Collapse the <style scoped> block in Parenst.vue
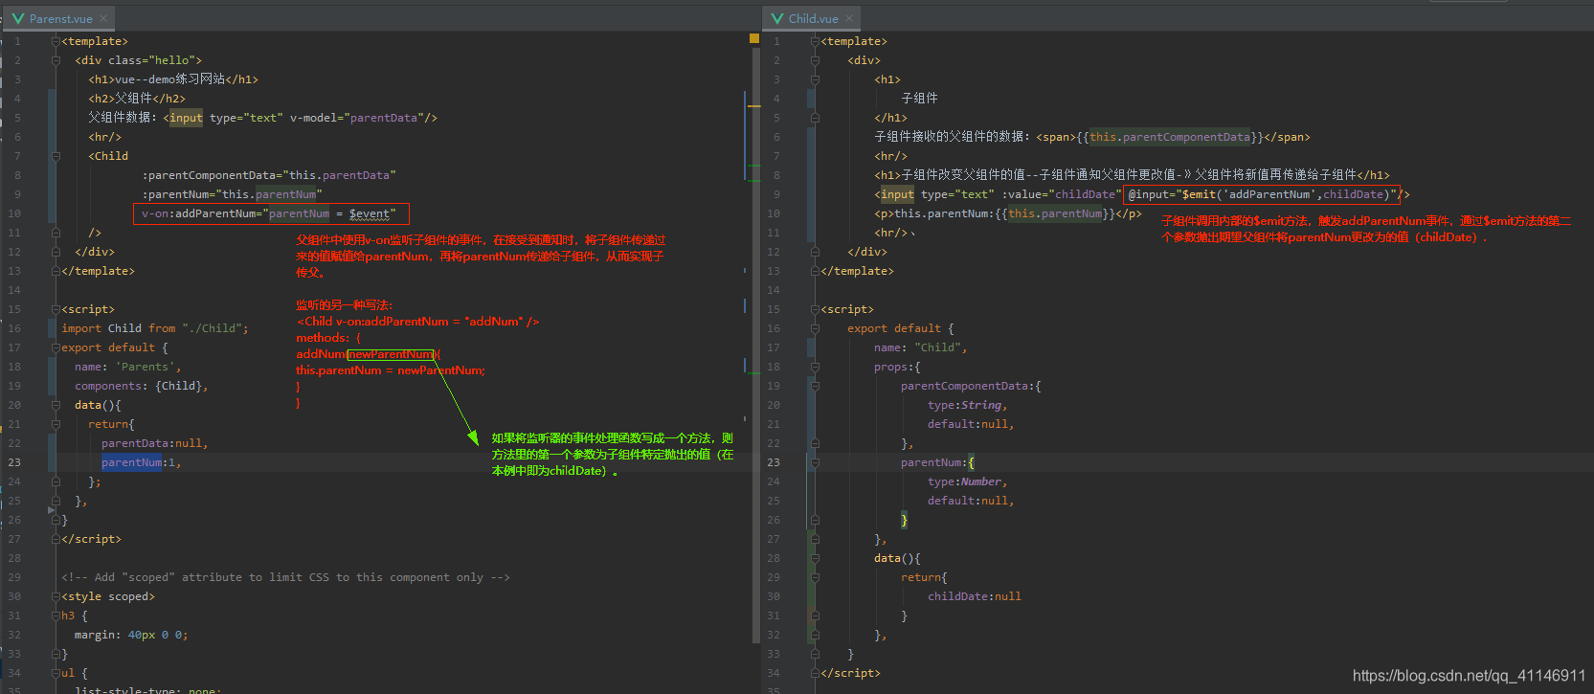Image resolution: width=1594 pixels, height=694 pixels. pyautogui.click(x=56, y=596)
